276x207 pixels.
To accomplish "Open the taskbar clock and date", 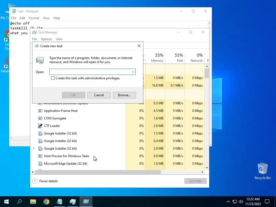I will 253,202.
